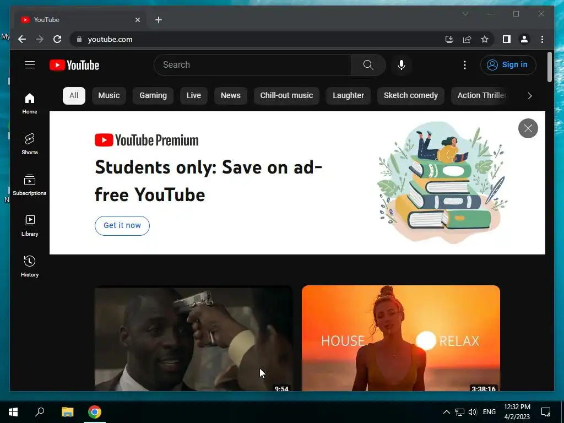
Task: Click the YouTube Premium banner logo
Action: (x=147, y=140)
